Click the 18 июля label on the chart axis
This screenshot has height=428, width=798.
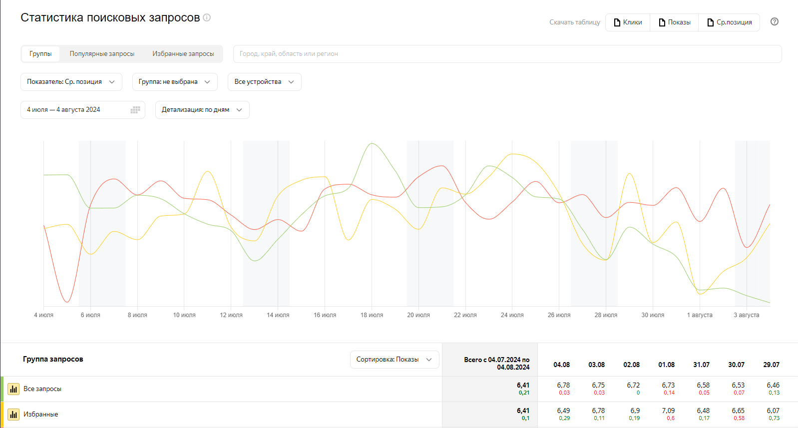372,315
